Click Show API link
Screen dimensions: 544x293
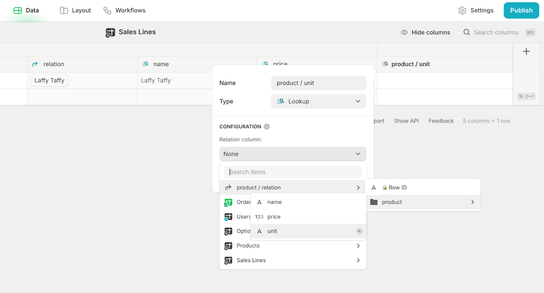pyautogui.click(x=406, y=121)
